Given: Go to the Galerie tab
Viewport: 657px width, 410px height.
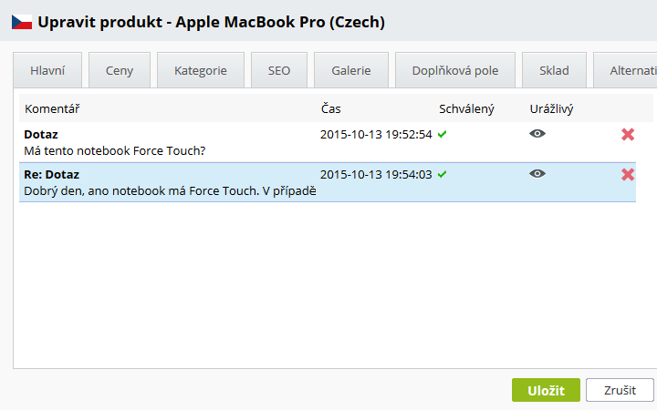Looking at the screenshot, I should [x=351, y=70].
